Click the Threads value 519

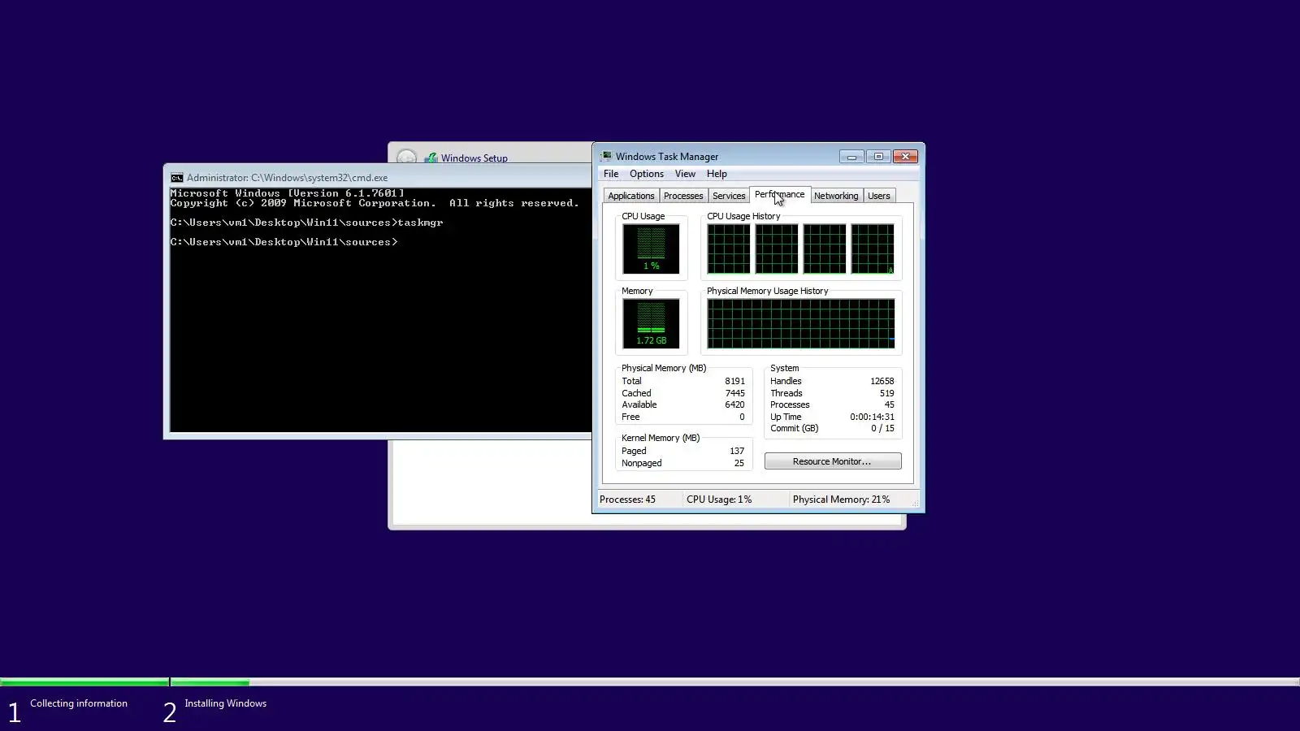pos(886,393)
